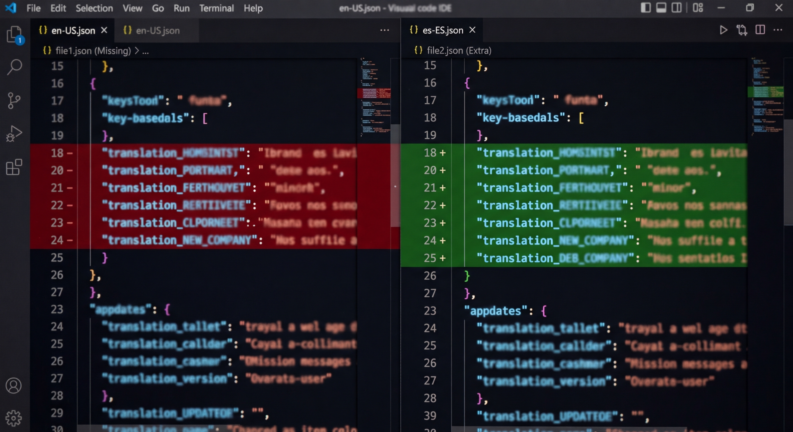Open the Search view icon

click(x=14, y=67)
